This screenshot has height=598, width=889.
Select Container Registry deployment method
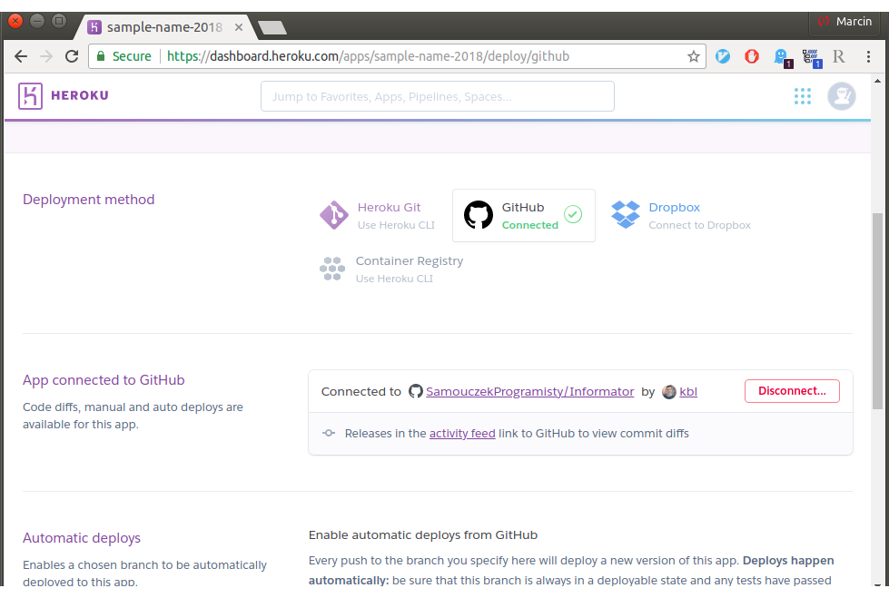[x=391, y=270]
